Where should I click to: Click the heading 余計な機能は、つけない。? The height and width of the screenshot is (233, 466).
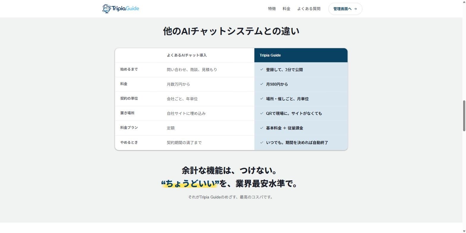coord(230,171)
